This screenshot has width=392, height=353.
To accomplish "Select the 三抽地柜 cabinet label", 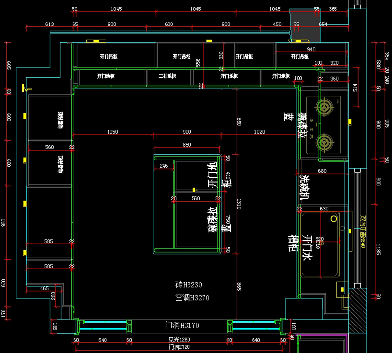I will click(167, 76).
